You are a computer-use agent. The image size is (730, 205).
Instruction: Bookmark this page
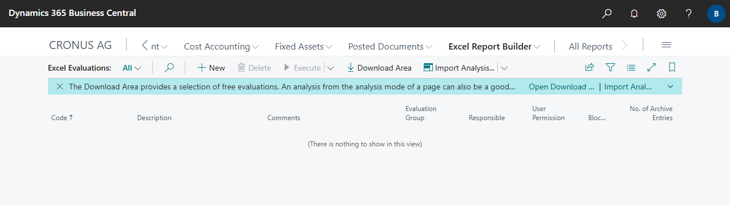672,67
